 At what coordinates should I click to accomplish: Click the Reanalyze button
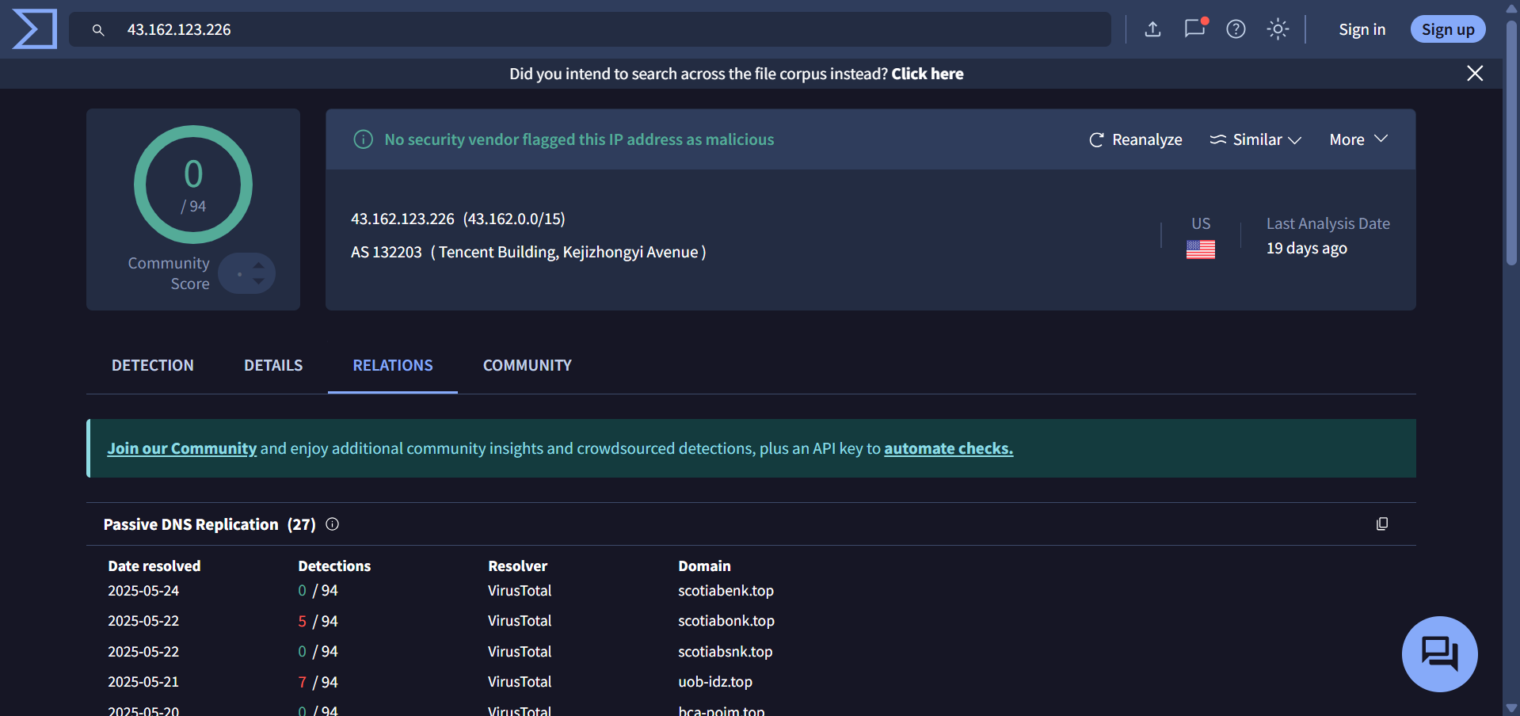[x=1134, y=139]
